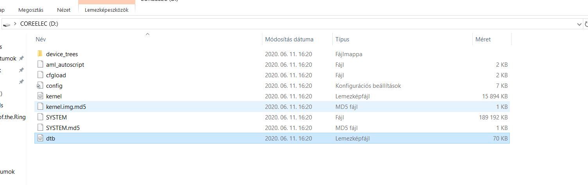Open address bar history dropdown
The width and height of the screenshot is (588, 185).
point(579,24)
